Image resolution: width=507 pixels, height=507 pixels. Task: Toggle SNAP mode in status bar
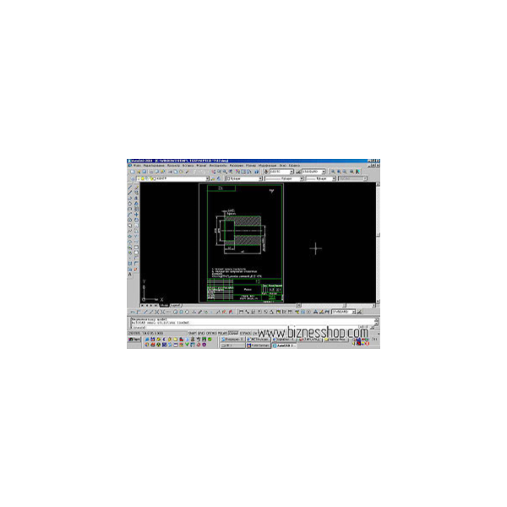[x=193, y=333]
